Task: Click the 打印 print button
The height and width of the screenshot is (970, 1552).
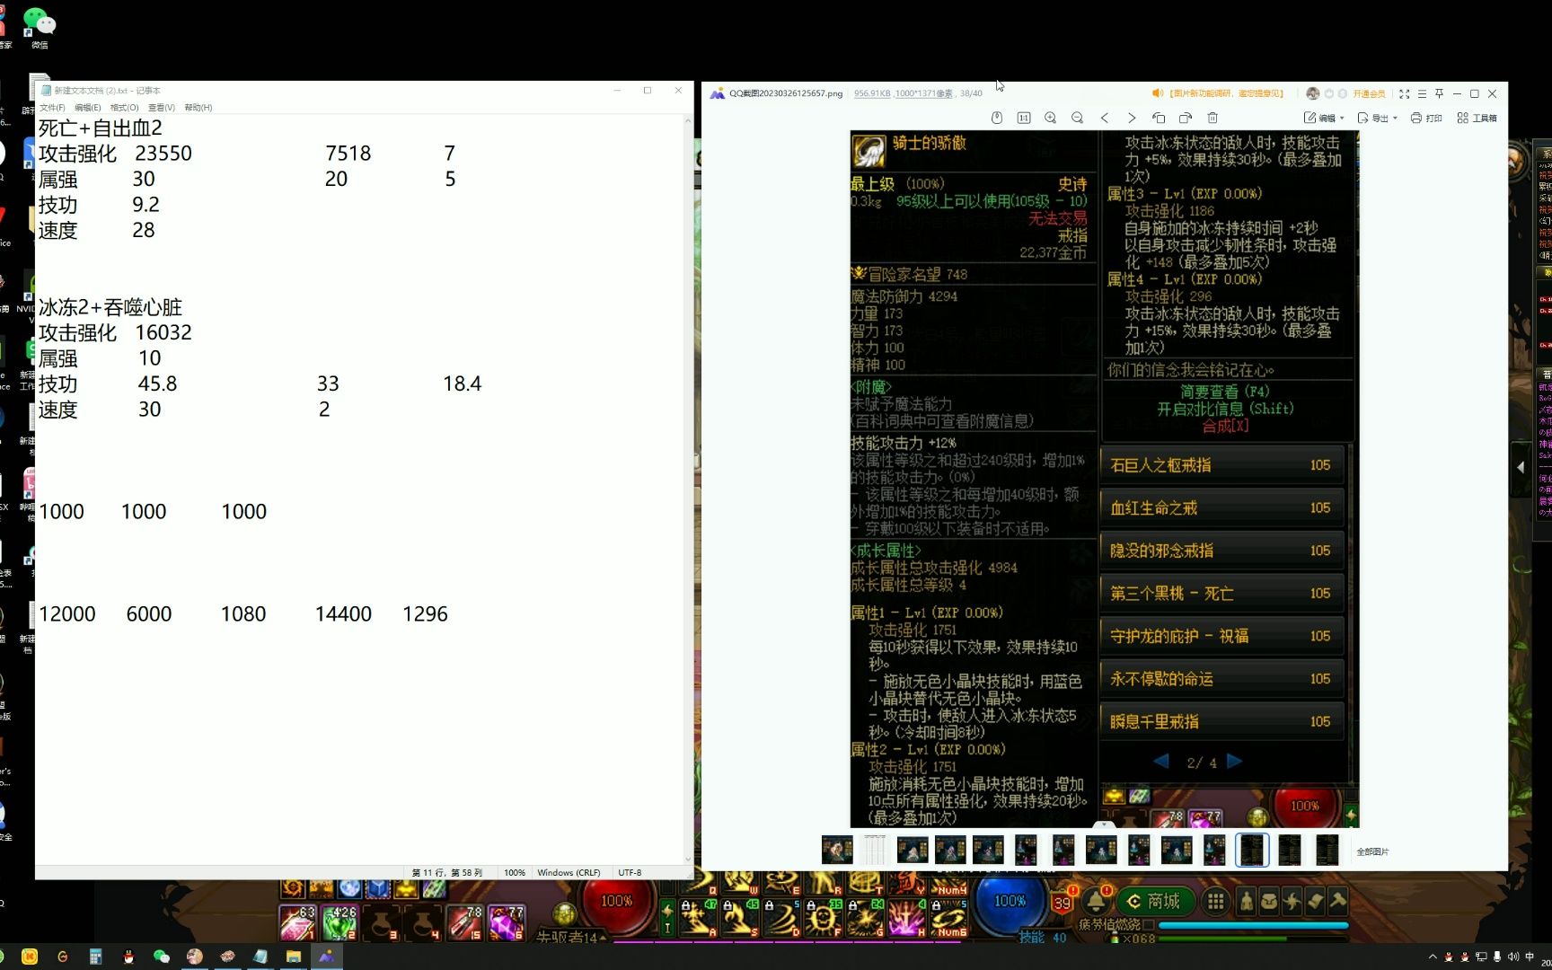Action: click(x=1426, y=118)
